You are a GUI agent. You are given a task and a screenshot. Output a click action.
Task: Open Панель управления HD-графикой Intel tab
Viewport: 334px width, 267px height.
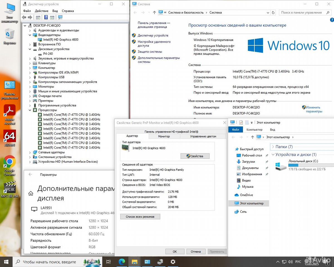coord(171,132)
